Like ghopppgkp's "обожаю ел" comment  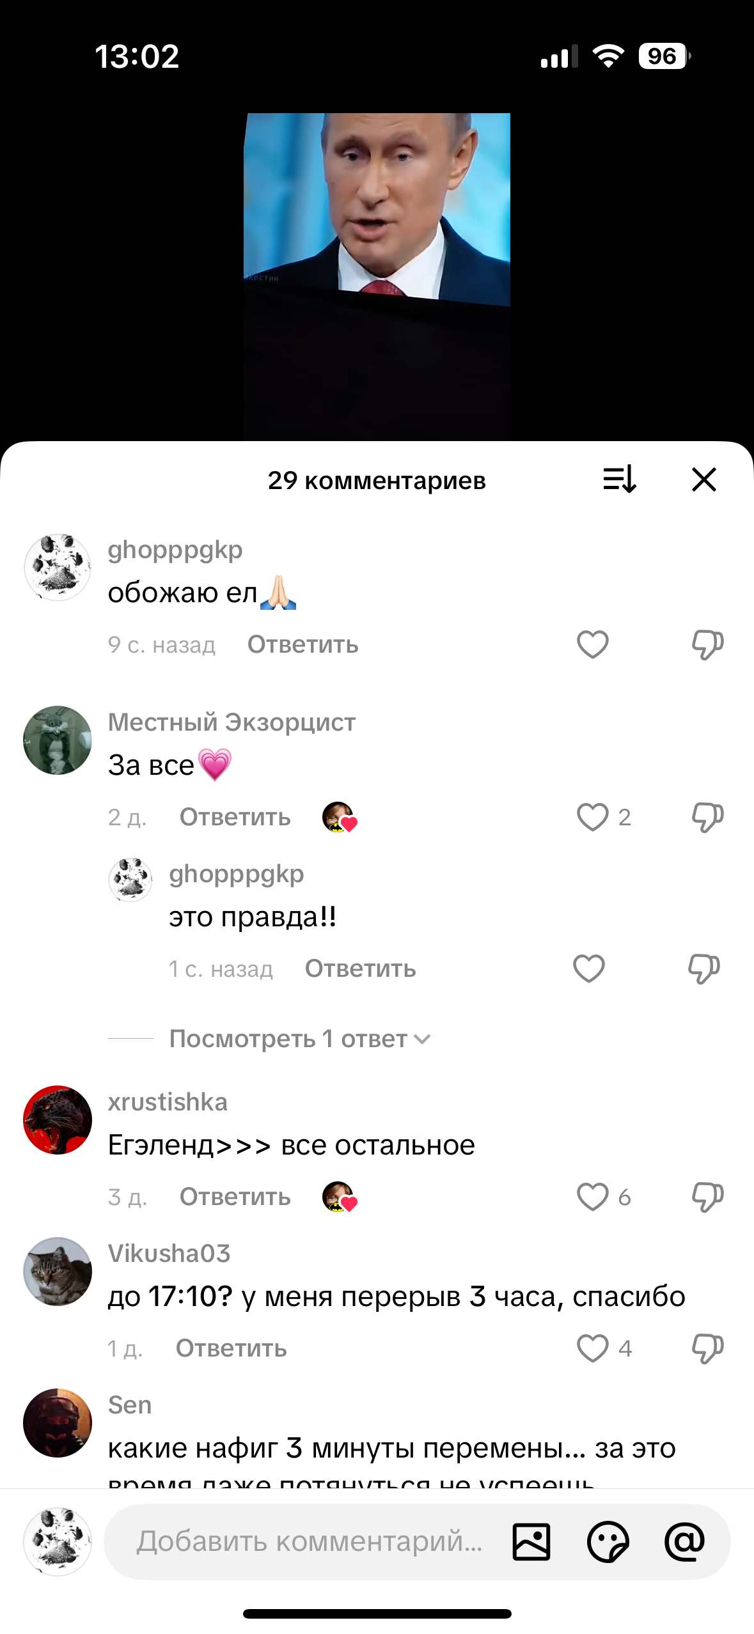(x=592, y=644)
